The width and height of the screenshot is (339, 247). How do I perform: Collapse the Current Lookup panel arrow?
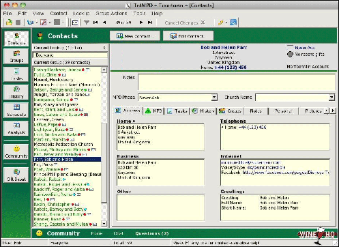tap(104, 48)
